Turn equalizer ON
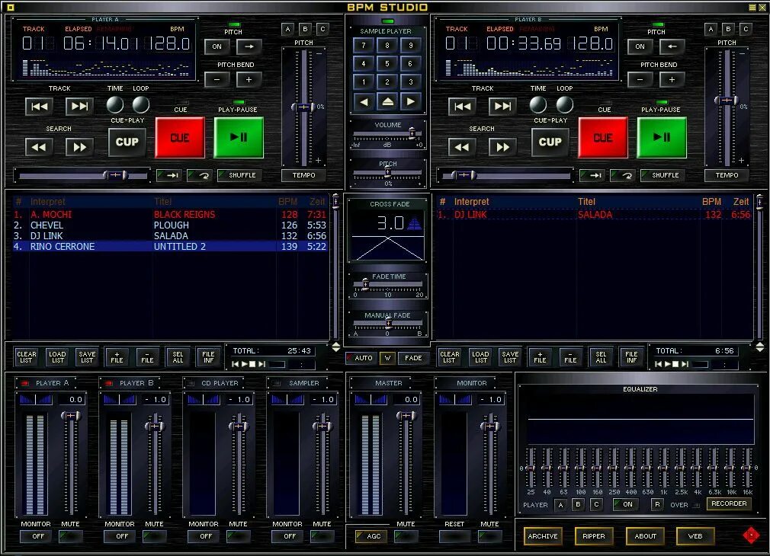 click(x=626, y=504)
